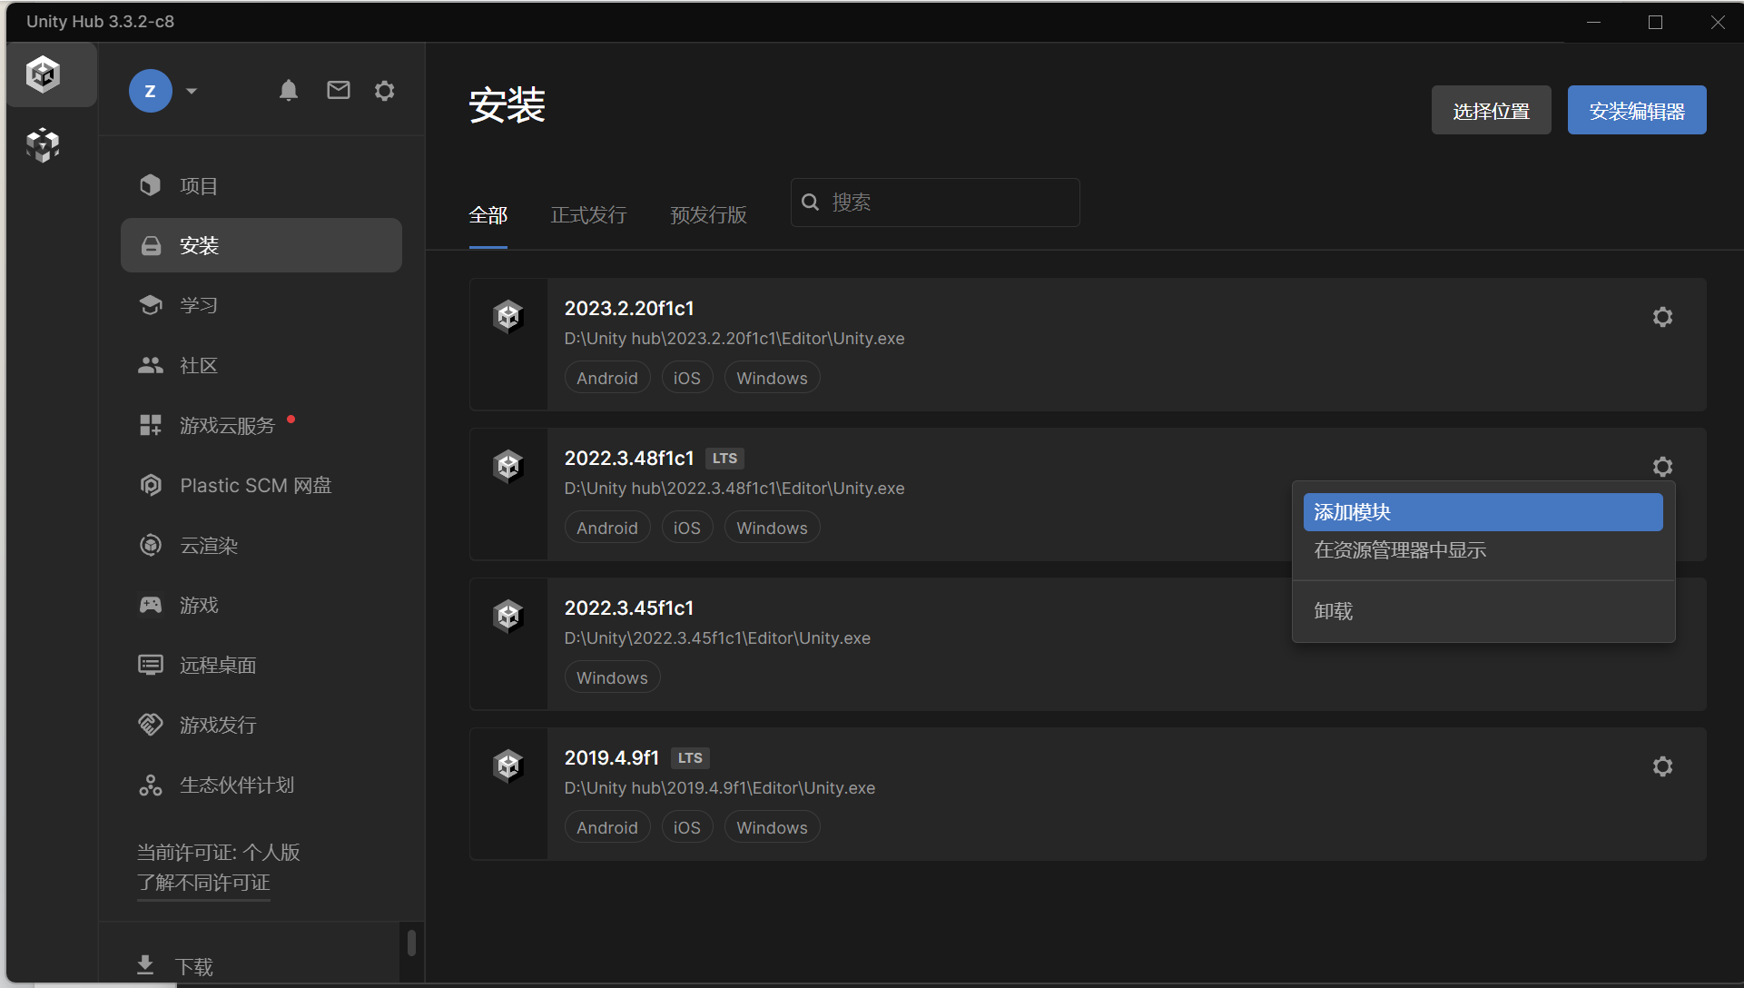The width and height of the screenshot is (1744, 988).
Task: Open 游戏发行 in the sidebar
Action: pos(261,725)
